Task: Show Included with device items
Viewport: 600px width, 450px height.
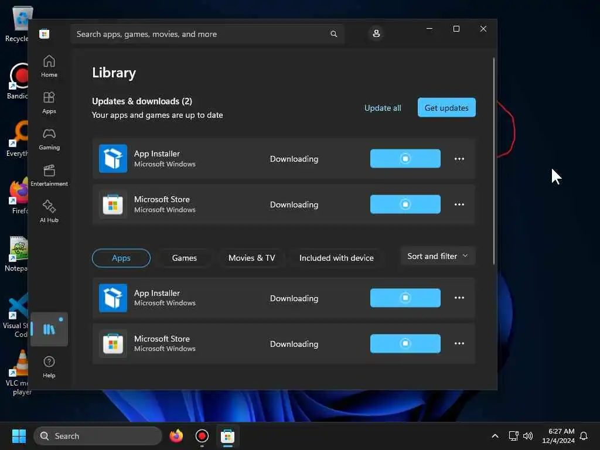Action: tap(336, 258)
